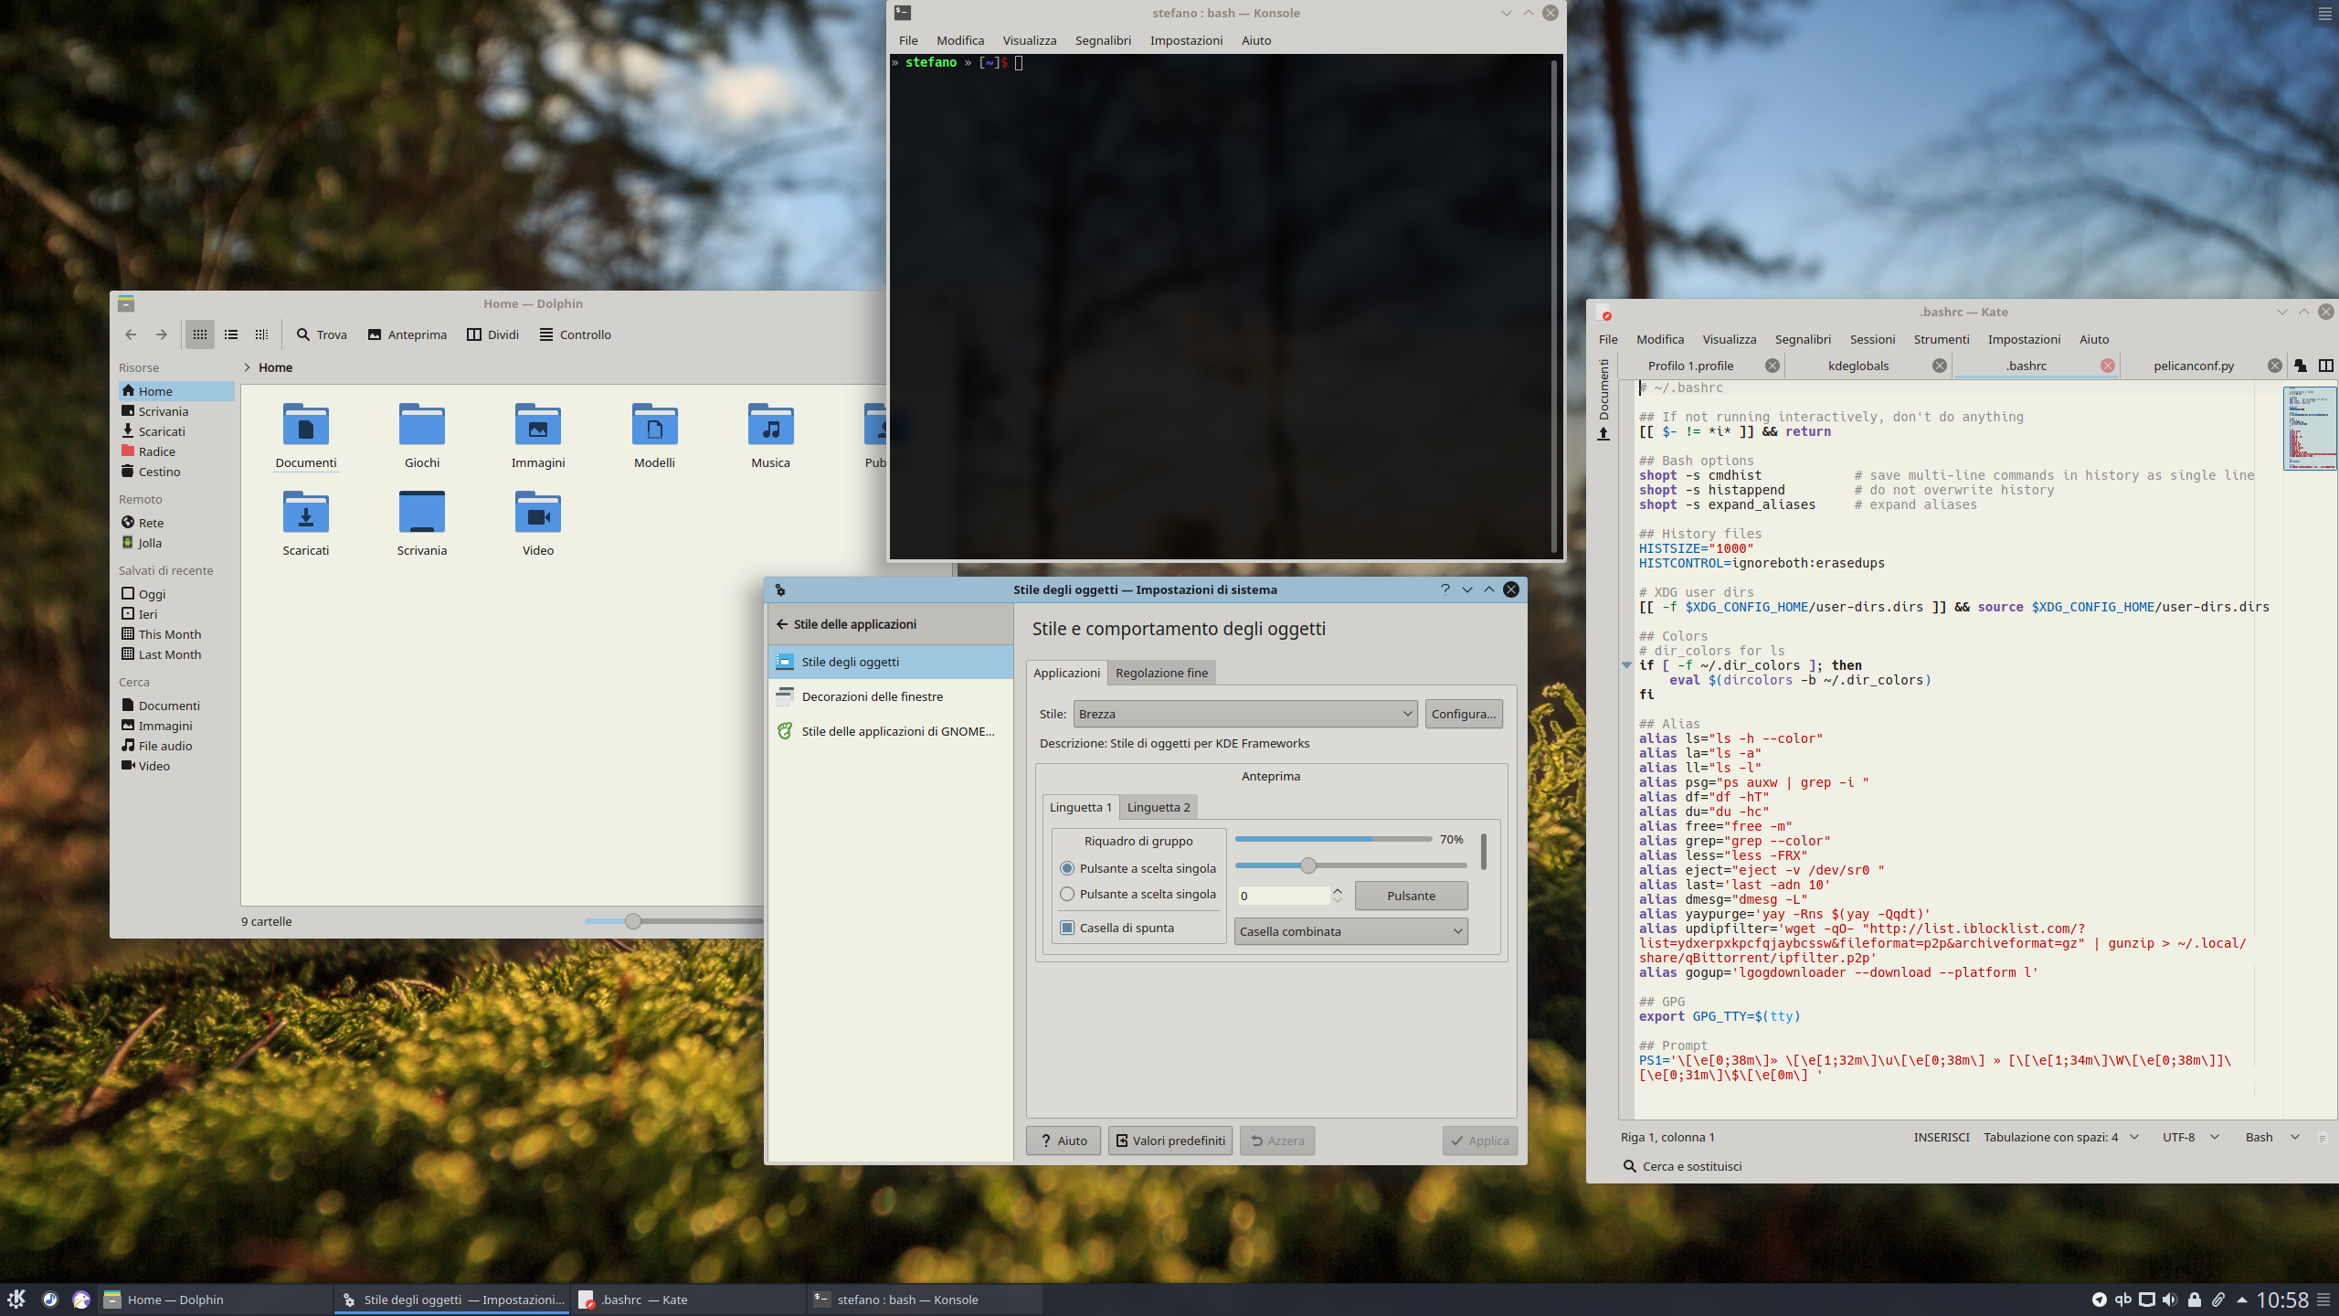The height and width of the screenshot is (1316, 2339).
Task: Open clipboard tray icon
Action: 2218,1300
